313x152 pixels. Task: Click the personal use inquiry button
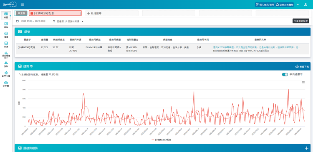click(x=265, y=5)
